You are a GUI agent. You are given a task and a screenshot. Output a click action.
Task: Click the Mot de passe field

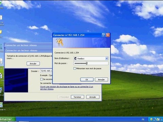click(x=91, y=63)
